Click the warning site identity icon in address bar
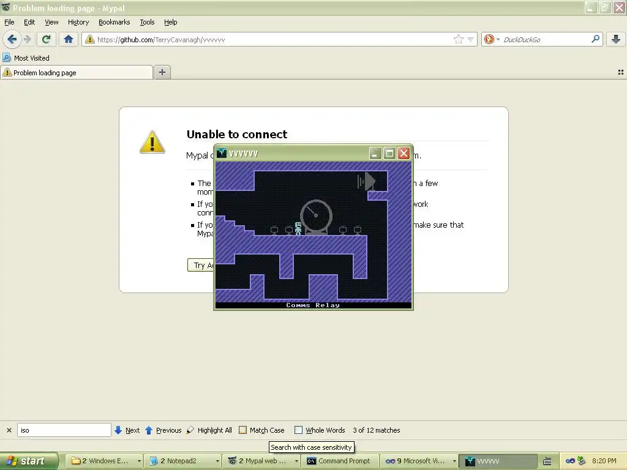 click(x=89, y=39)
